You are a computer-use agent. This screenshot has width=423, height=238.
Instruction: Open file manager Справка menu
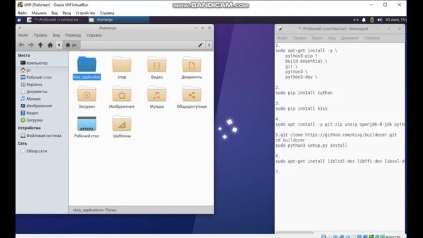(x=94, y=35)
